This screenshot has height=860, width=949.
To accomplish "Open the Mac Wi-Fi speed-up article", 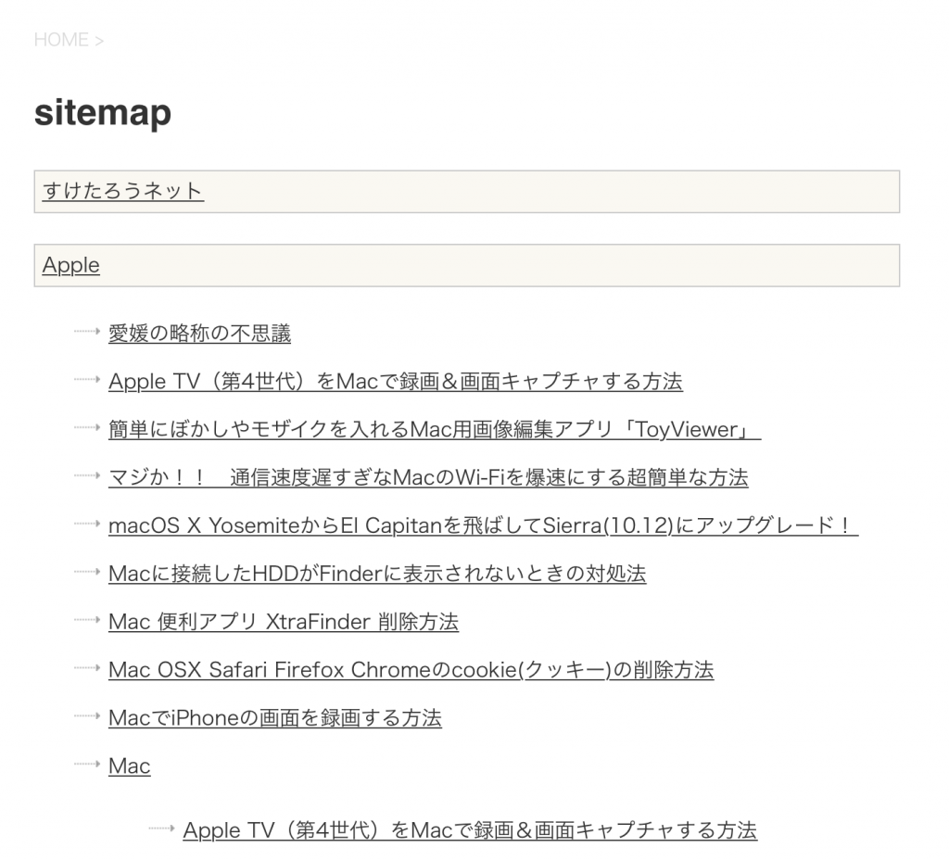I will pos(427,478).
